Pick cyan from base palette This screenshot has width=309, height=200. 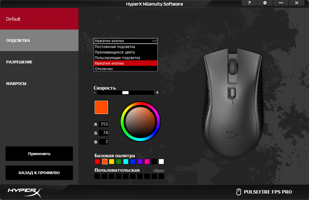point(126,162)
